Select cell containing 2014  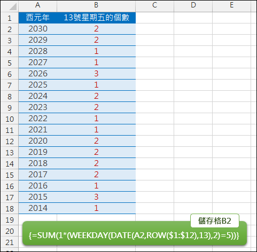tap(37, 208)
